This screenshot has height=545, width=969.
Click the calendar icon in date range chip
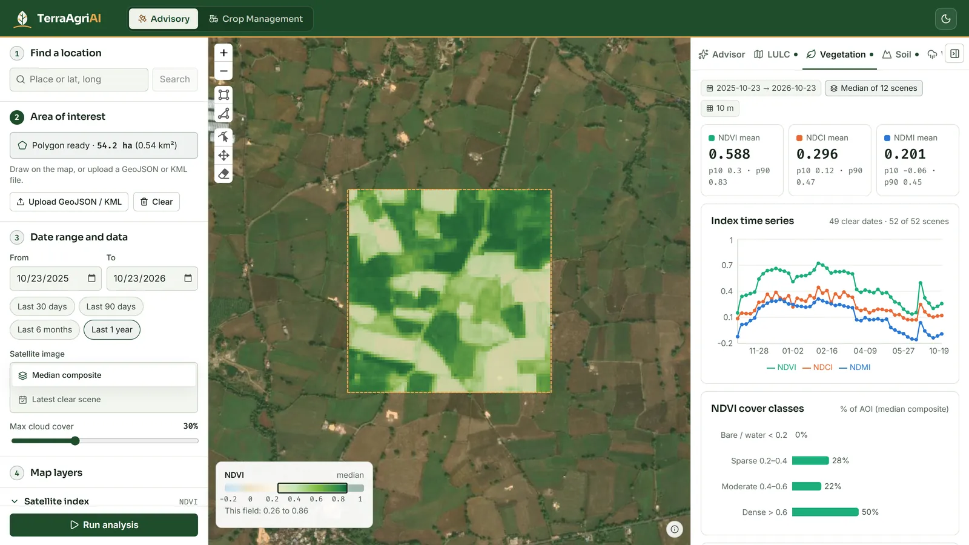[x=710, y=88]
